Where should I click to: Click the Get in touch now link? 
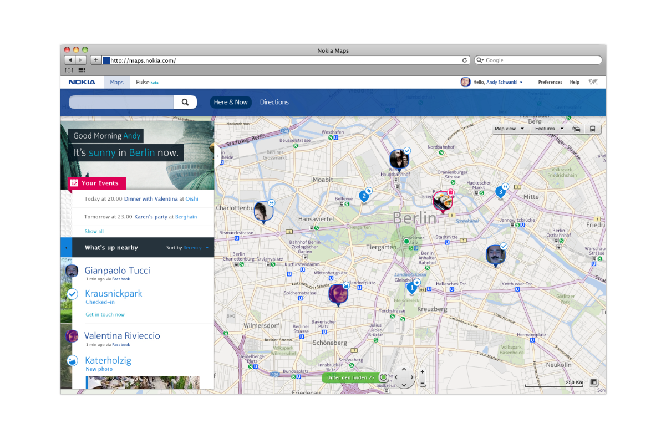[x=105, y=314]
